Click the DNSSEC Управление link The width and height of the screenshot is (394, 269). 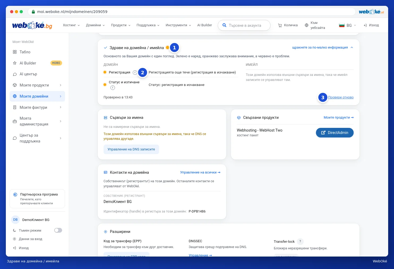200,255
